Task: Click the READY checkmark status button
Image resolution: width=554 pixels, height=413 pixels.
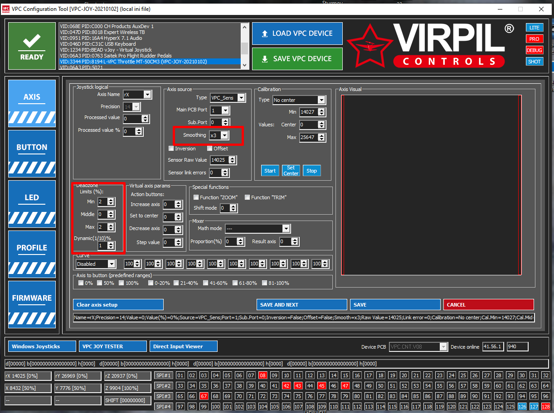Action: [32, 46]
